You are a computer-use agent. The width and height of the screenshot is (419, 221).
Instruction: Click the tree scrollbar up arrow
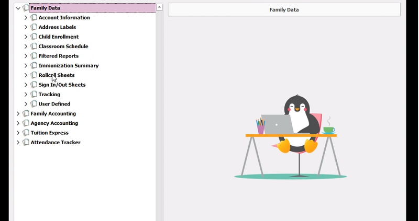pos(159,7)
